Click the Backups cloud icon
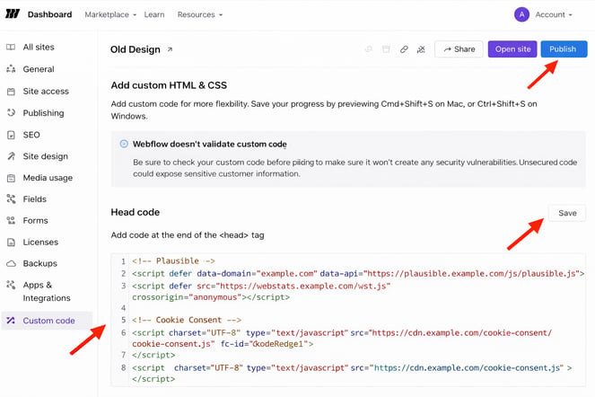The height and width of the screenshot is (397, 595). [x=12, y=263]
